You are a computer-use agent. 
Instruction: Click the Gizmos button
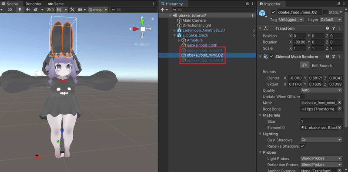[x=95, y=10]
